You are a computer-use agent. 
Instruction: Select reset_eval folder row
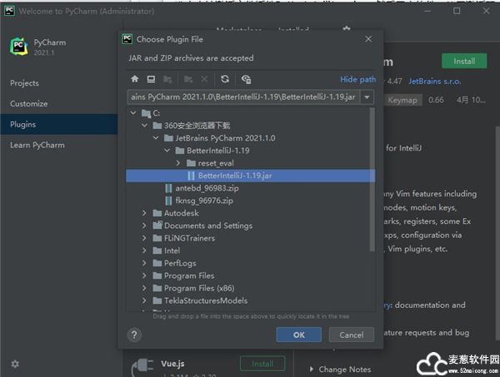250,163
